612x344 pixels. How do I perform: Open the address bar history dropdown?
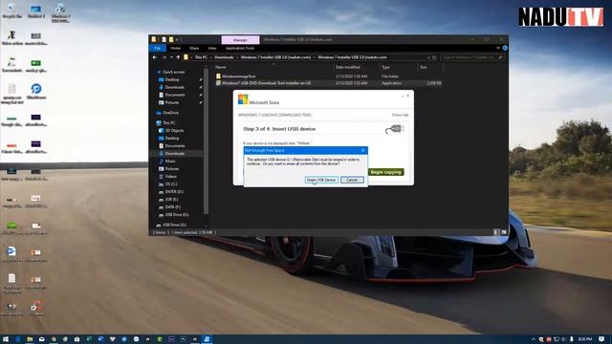(x=428, y=57)
